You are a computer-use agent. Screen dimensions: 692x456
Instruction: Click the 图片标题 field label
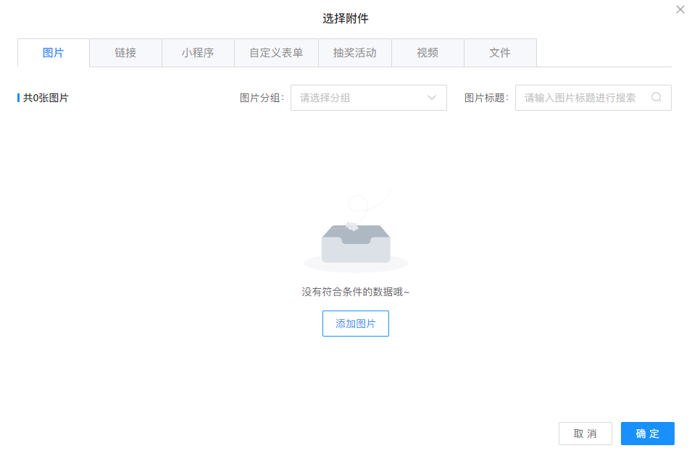click(x=485, y=98)
